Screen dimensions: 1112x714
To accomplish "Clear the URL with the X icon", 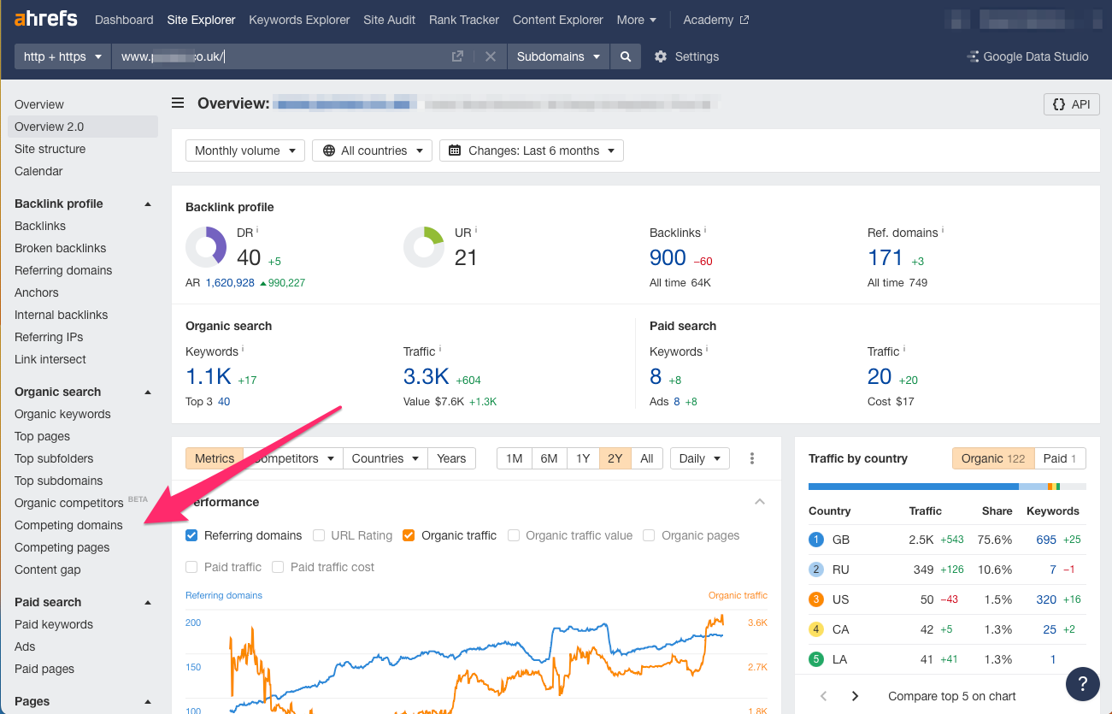I will 491,56.
